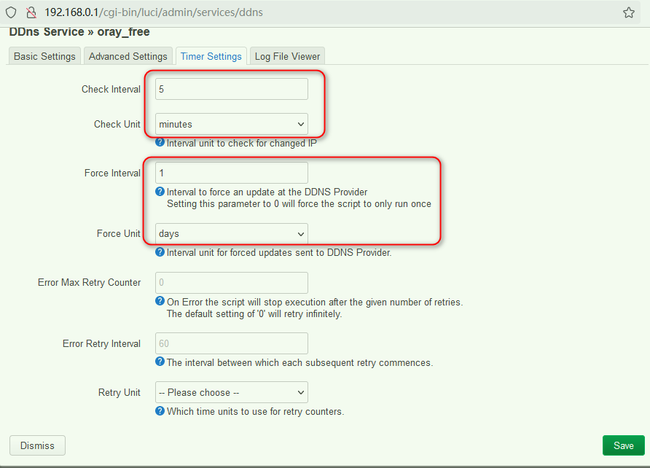Image resolution: width=650 pixels, height=468 pixels.
Task: Focus the Force Interval input field
Action: [x=231, y=173]
